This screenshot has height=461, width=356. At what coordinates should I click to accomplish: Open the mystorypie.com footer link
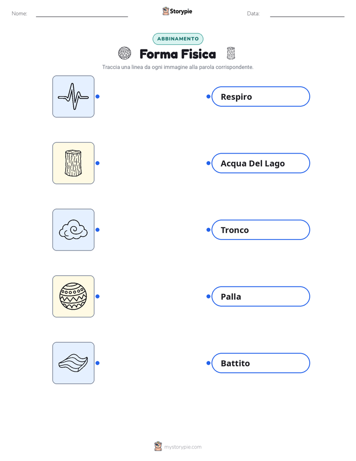point(182,447)
